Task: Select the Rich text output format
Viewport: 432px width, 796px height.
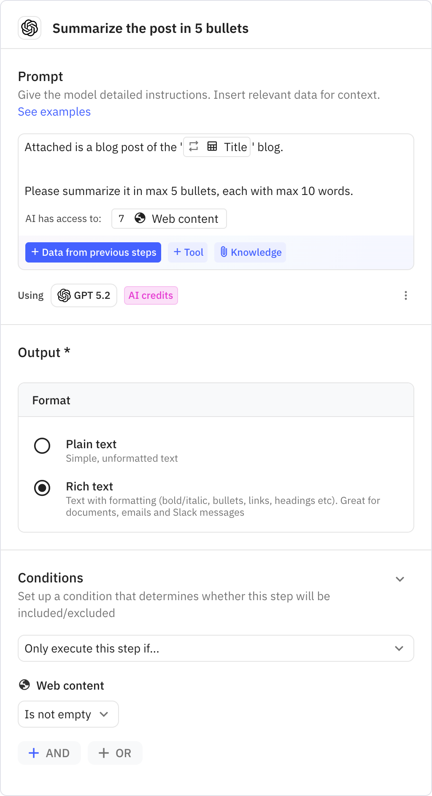Action: pos(42,488)
